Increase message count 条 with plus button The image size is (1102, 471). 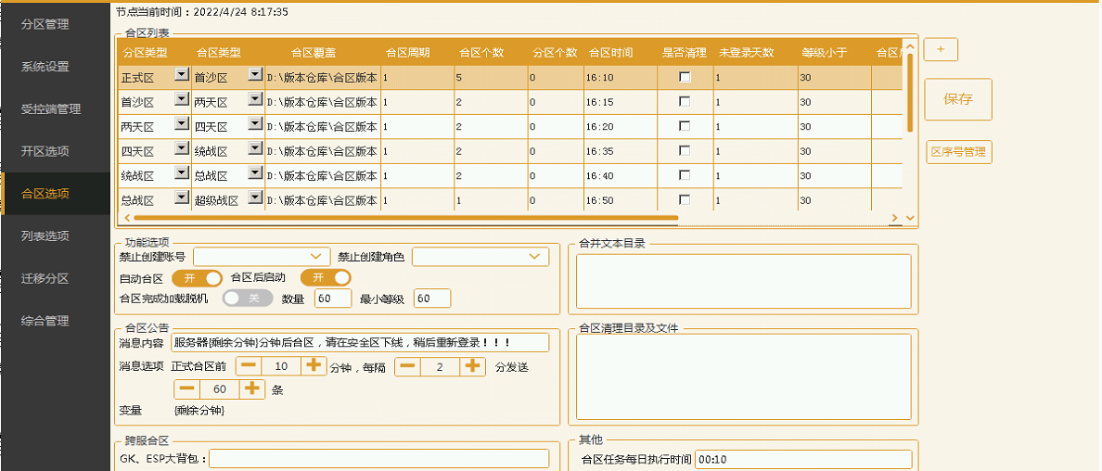(x=252, y=389)
